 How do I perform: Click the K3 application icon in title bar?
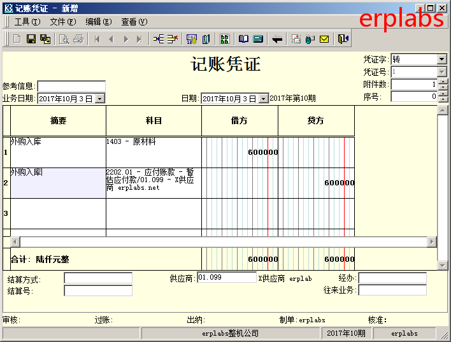(x=9, y=8)
